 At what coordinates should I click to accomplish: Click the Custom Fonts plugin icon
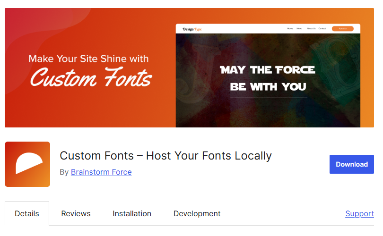[x=27, y=164]
